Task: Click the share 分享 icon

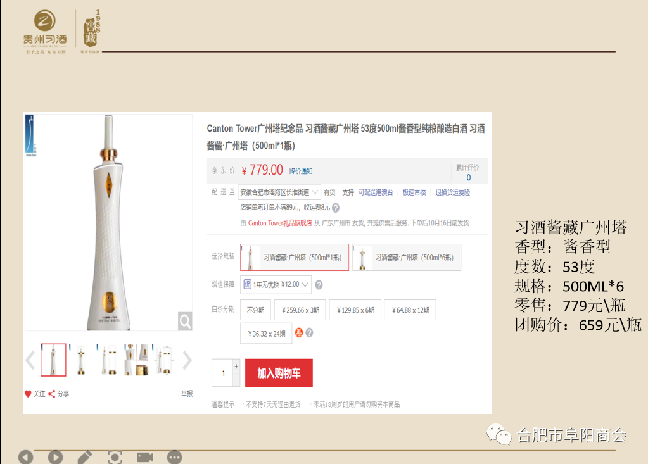Action: [52, 394]
